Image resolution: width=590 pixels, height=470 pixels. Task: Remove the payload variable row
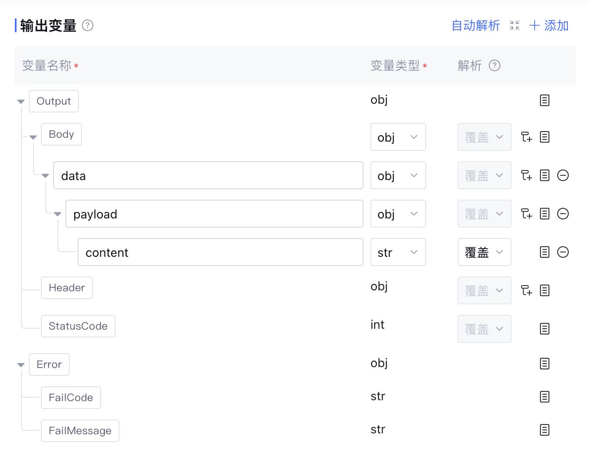(x=563, y=214)
